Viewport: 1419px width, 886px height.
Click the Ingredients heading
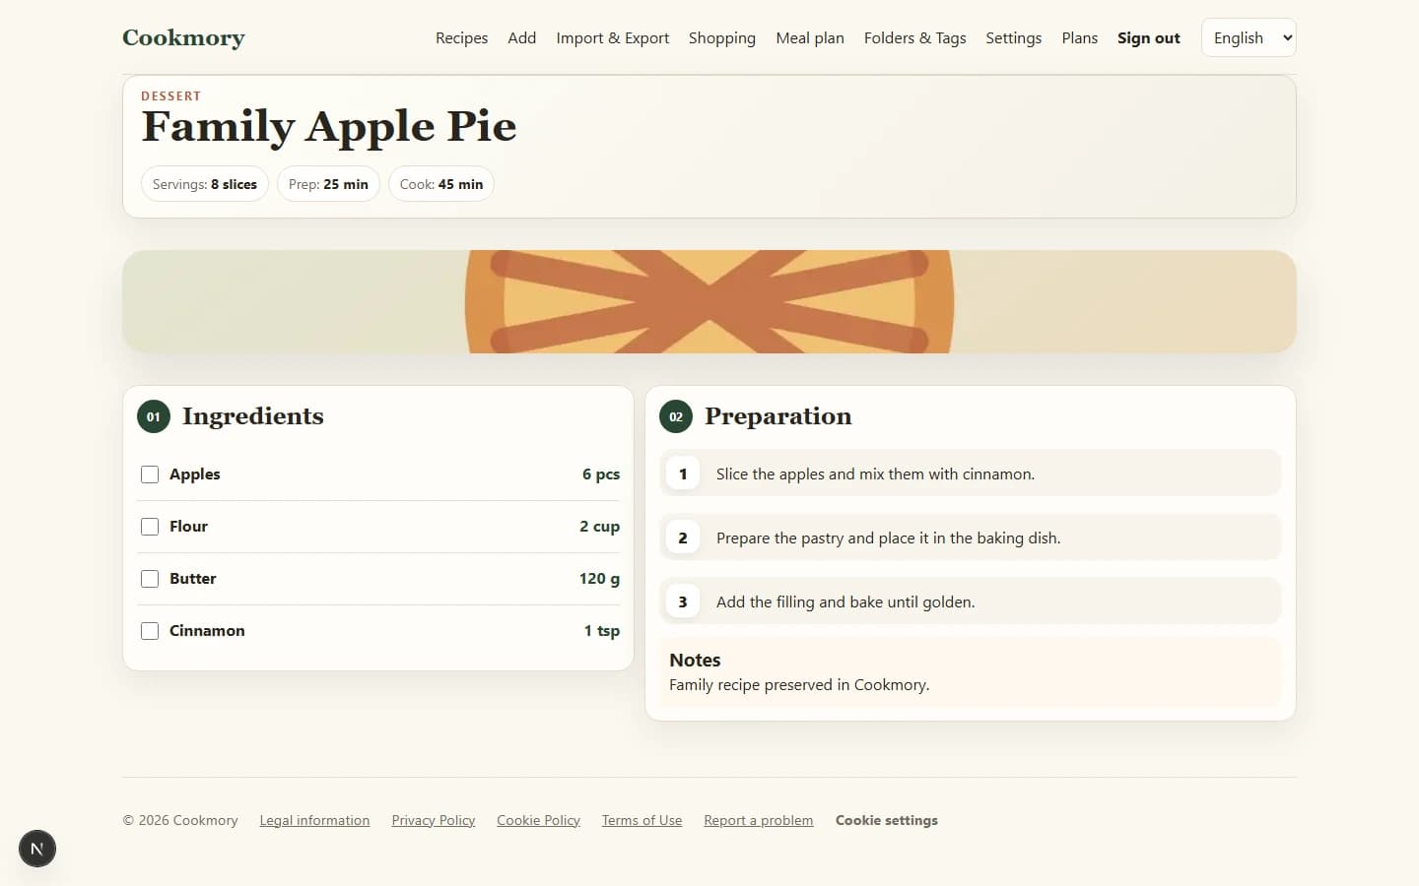pyautogui.click(x=252, y=416)
